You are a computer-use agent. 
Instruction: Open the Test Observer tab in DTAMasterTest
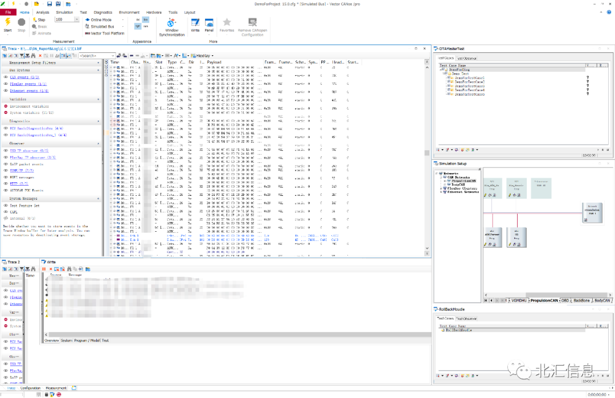467,58
